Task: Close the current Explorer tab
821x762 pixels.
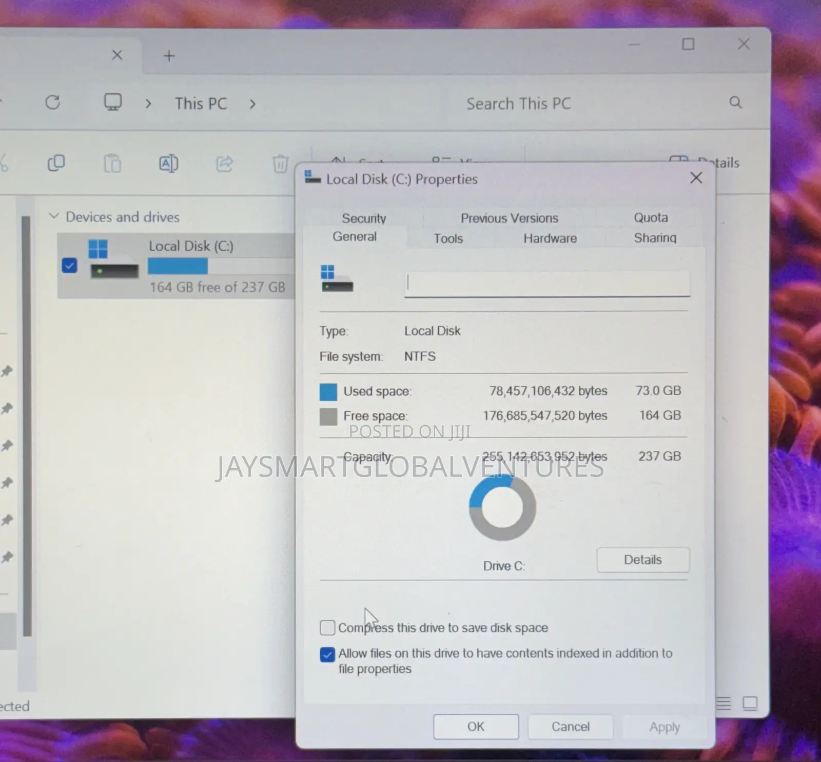Action: 117,55
